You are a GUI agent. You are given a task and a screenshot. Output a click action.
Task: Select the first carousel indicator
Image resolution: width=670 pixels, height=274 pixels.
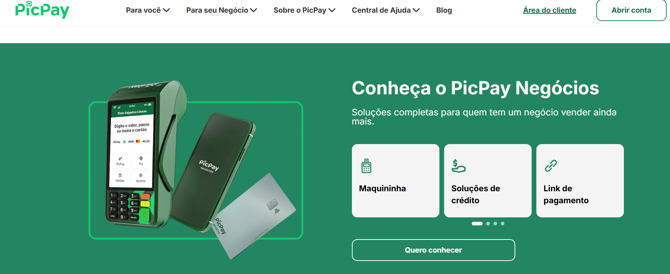pyautogui.click(x=477, y=224)
